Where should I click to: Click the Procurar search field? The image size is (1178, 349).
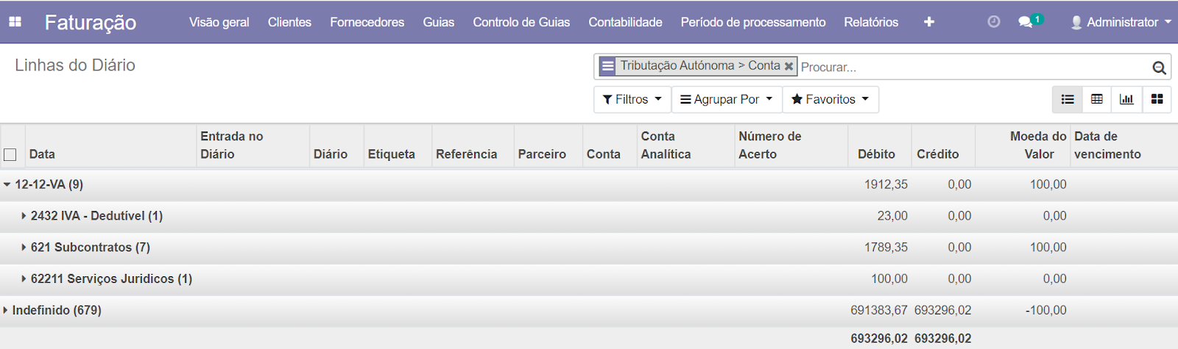tap(972, 67)
